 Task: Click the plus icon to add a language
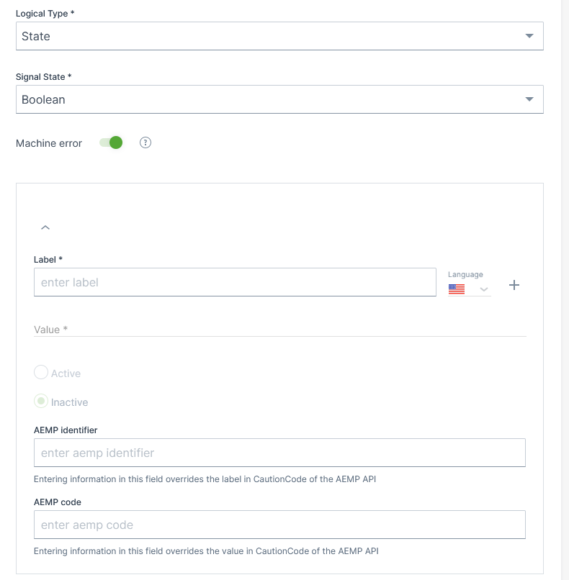coord(514,285)
